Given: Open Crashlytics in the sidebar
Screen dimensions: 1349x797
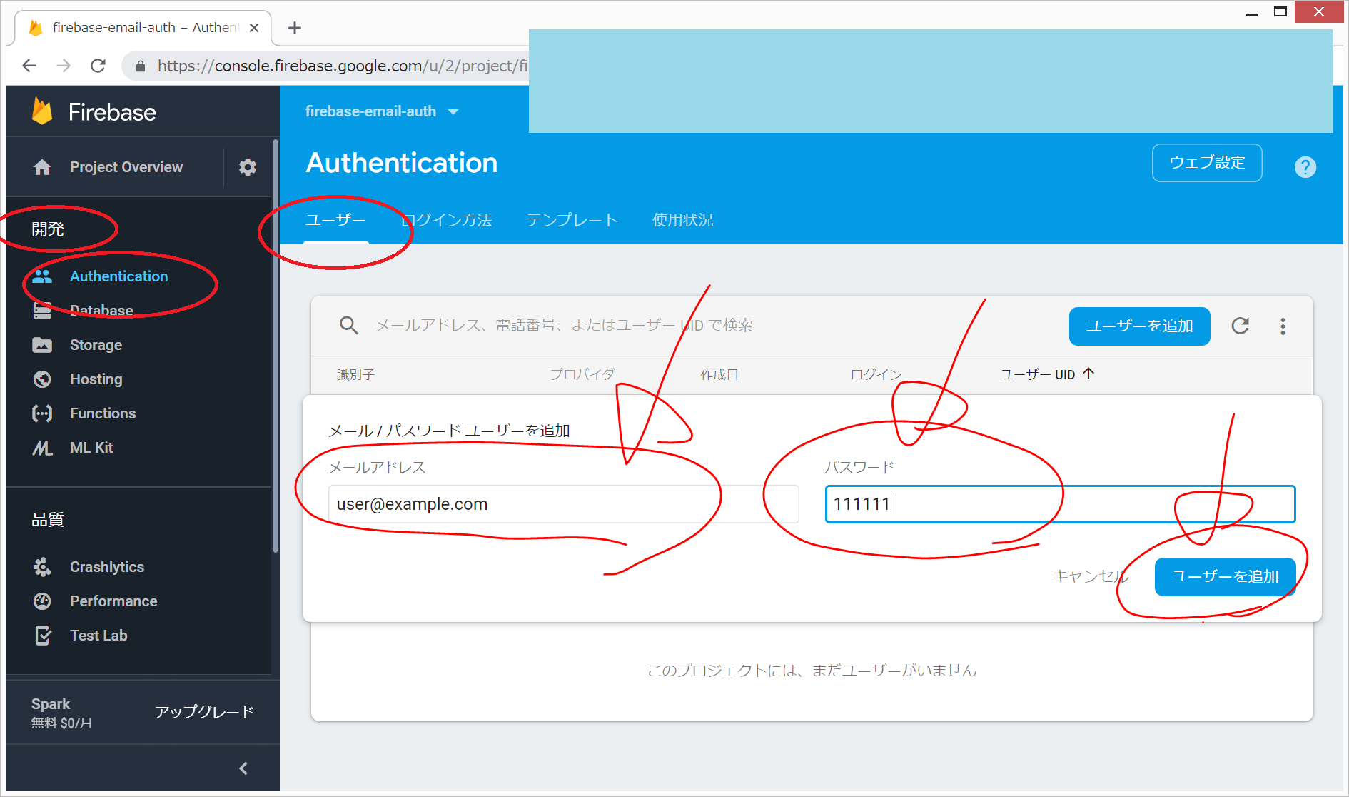Looking at the screenshot, I should point(106,567).
